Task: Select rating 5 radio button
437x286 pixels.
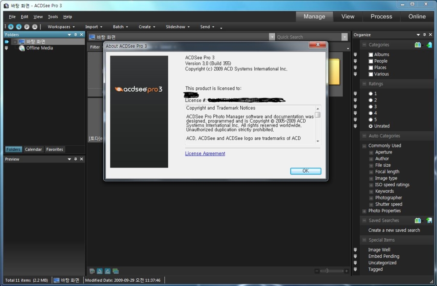Action: click(x=371, y=120)
